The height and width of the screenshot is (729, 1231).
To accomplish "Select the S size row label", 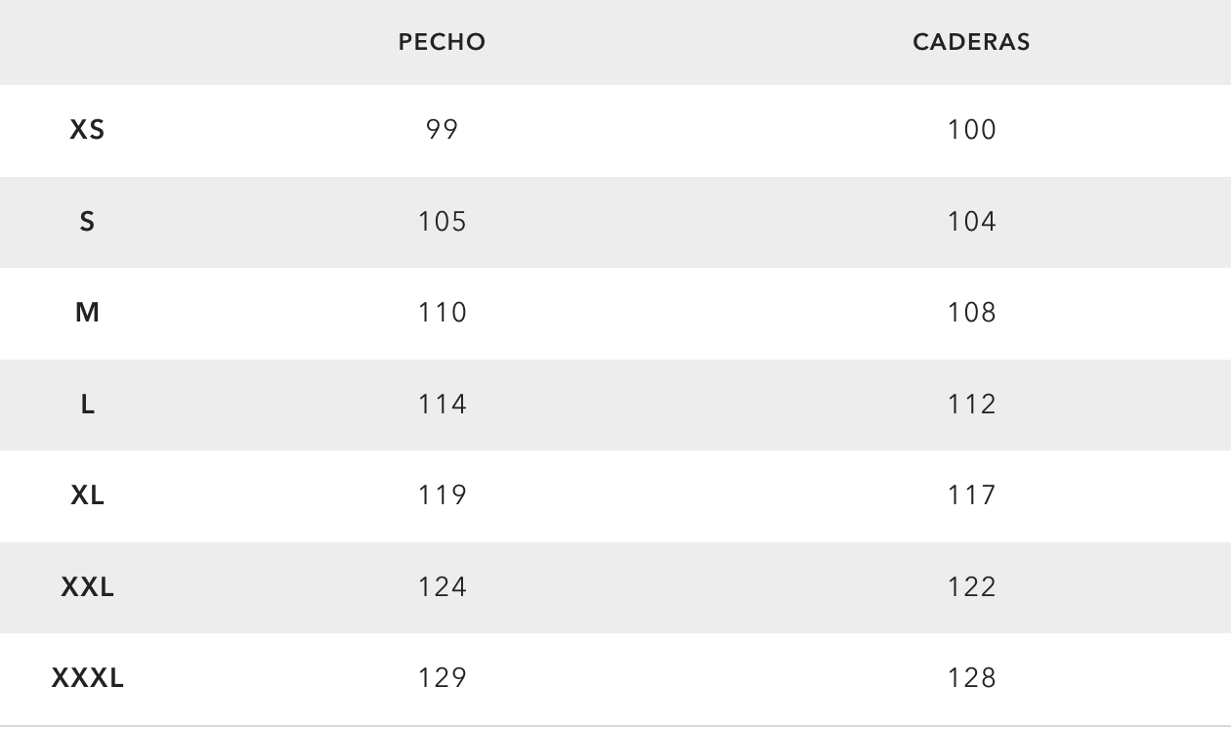I will tap(87, 222).
